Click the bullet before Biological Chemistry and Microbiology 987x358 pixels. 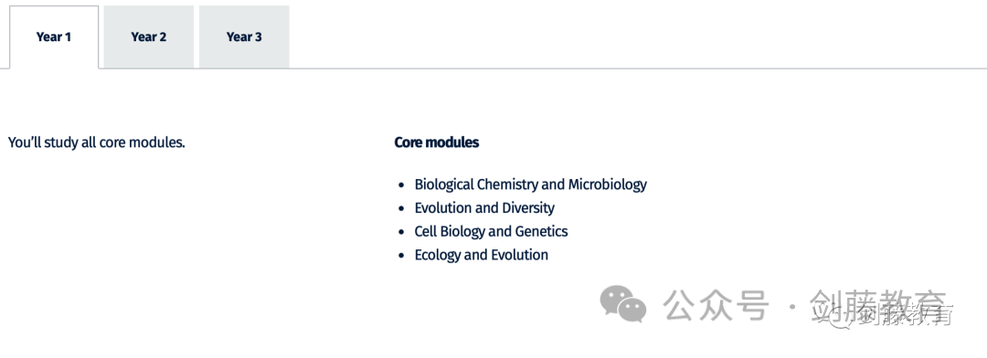[x=401, y=185]
